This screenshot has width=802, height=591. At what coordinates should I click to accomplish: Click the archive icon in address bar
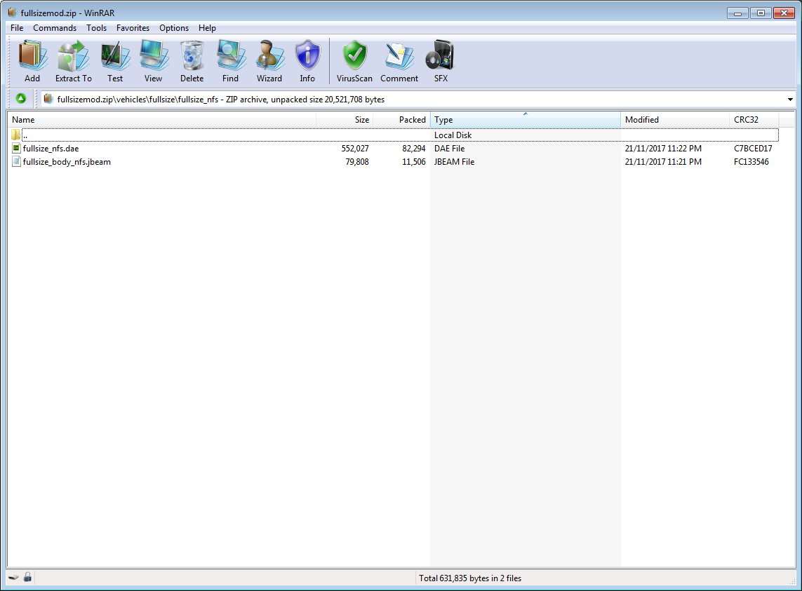[x=48, y=99]
